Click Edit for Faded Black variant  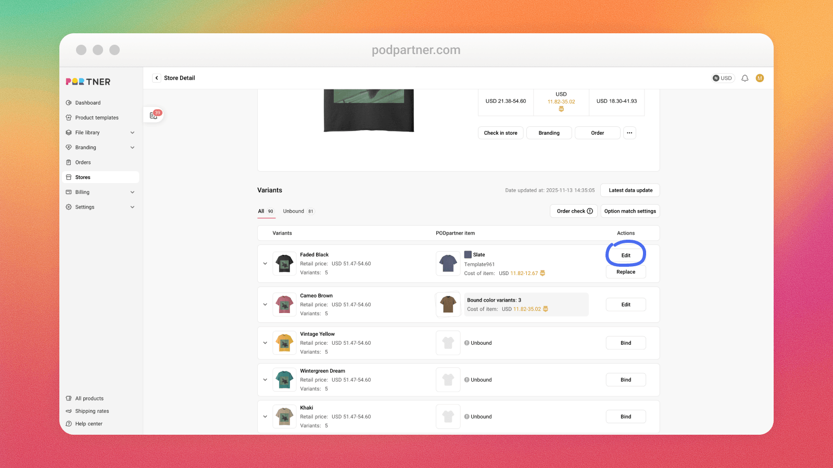626,255
